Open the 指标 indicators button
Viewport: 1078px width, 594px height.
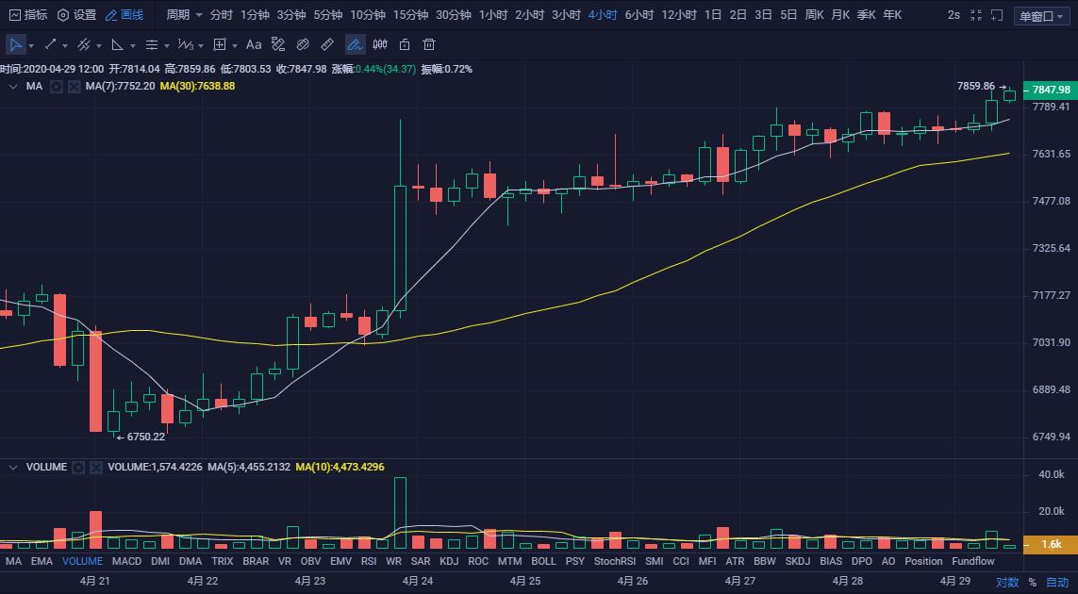click(28, 15)
